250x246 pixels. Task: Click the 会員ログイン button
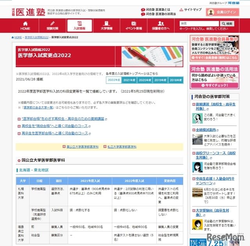click(223, 12)
